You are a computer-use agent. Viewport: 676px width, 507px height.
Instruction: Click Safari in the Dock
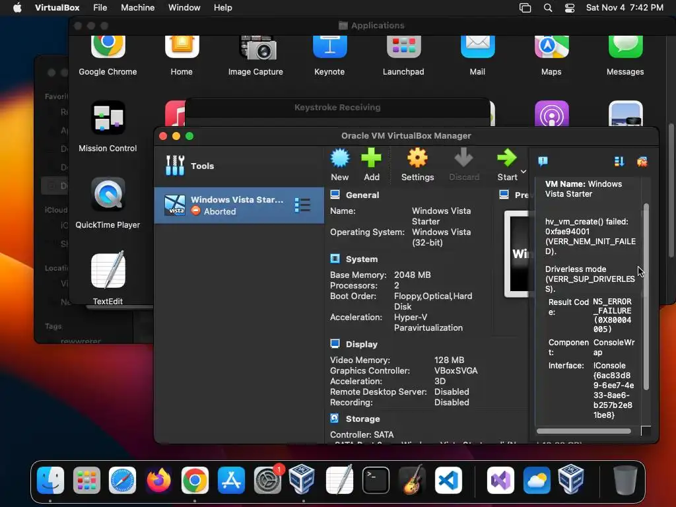pyautogui.click(x=122, y=480)
